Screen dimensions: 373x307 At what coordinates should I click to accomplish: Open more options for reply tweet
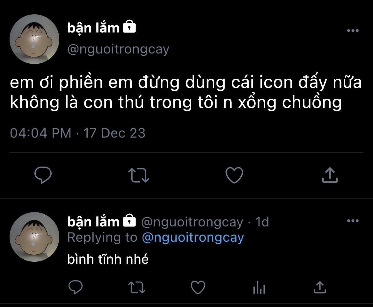[353, 221]
